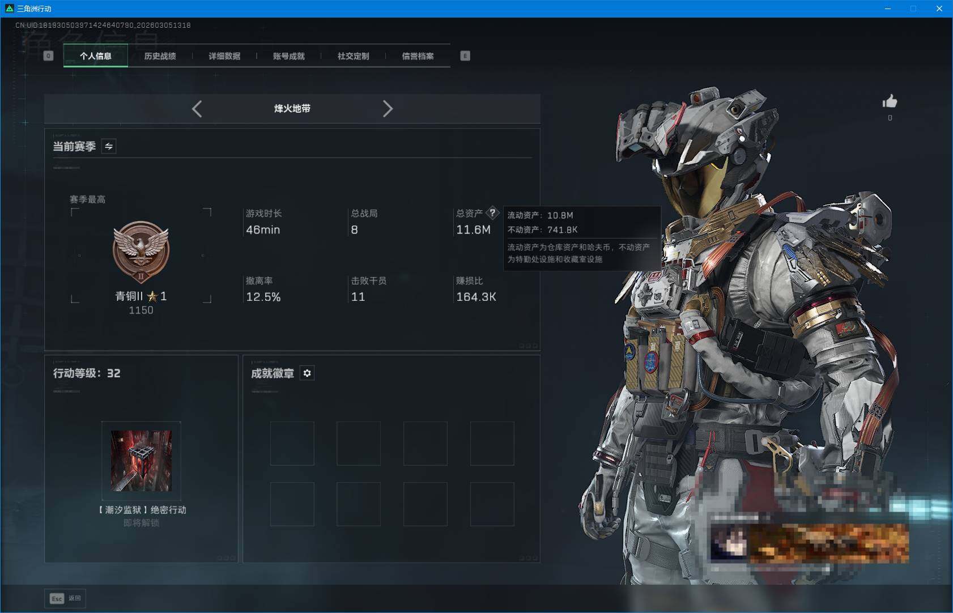Open the 社交定制 tab
This screenshot has height=613, width=953.
[x=353, y=56]
